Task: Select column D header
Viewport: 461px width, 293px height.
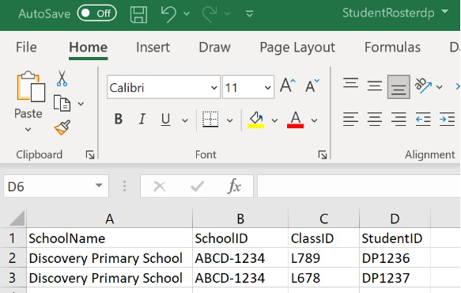Action: [395, 219]
